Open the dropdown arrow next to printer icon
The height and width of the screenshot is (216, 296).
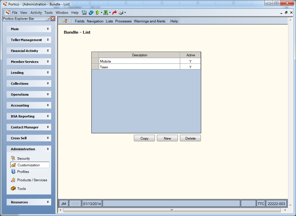pyautogui.click(x=125, y=13)
